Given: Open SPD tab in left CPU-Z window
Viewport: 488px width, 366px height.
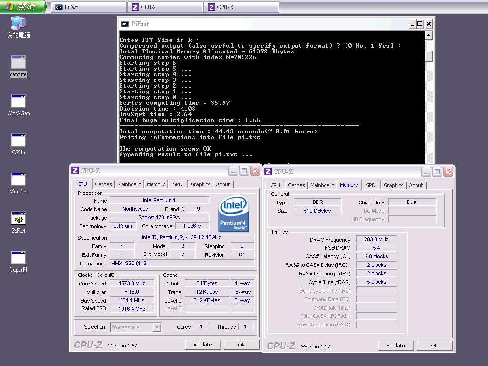Looking at the screenshot, I should (178, 184).
